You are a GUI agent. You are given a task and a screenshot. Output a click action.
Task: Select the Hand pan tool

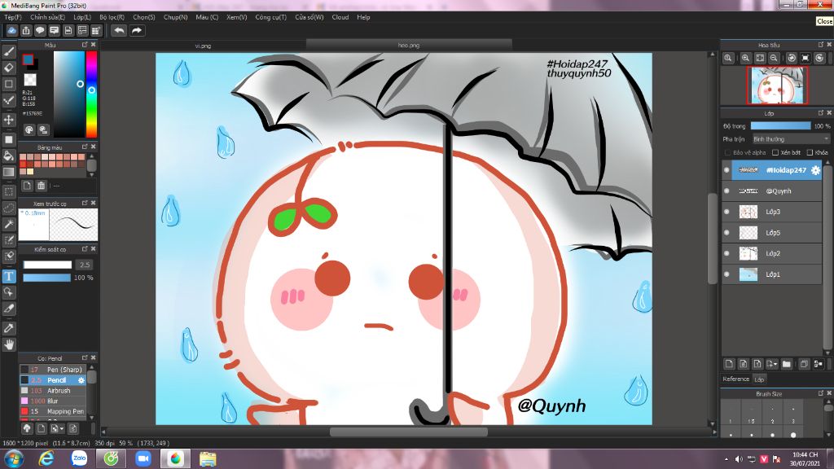point(9,344)
